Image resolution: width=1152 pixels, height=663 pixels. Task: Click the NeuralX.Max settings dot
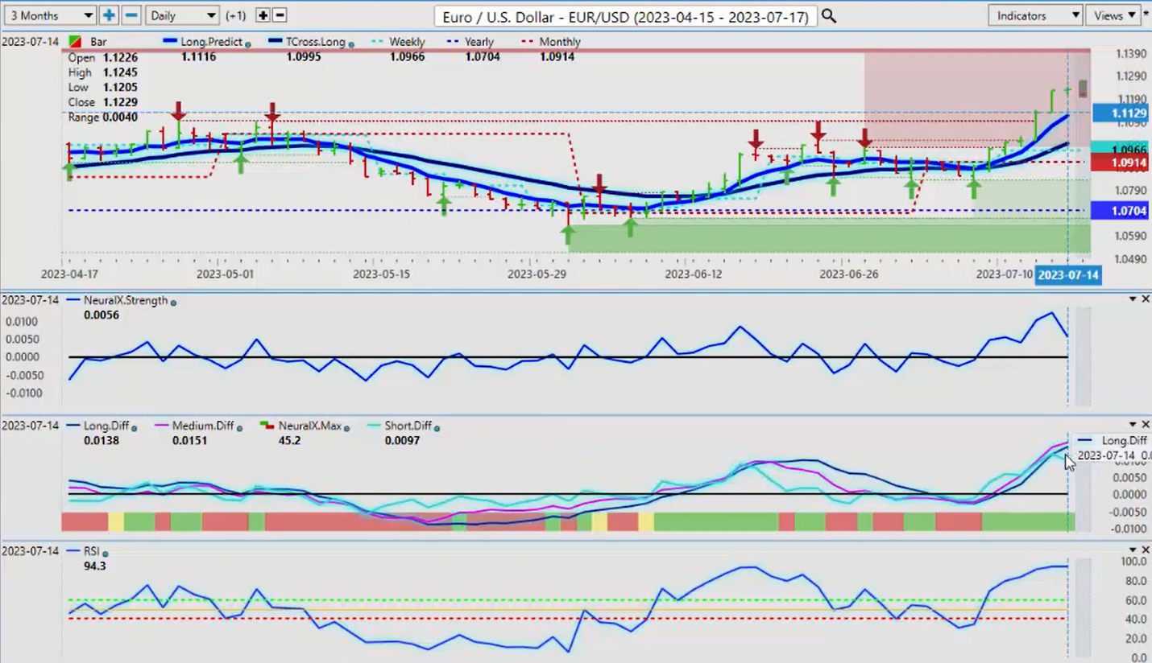click(x=346, y=428)
